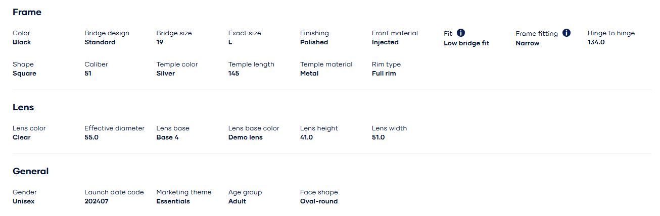Screen dimensions: 660x216
Task: Select the Narrow frame fitting value
Action: click(x=527, y=43)
